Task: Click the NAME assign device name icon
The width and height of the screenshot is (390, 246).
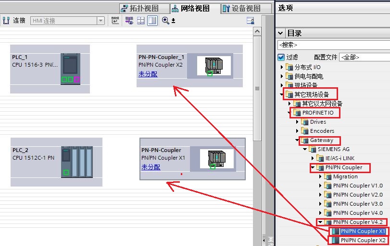Action: click(115, 20)
